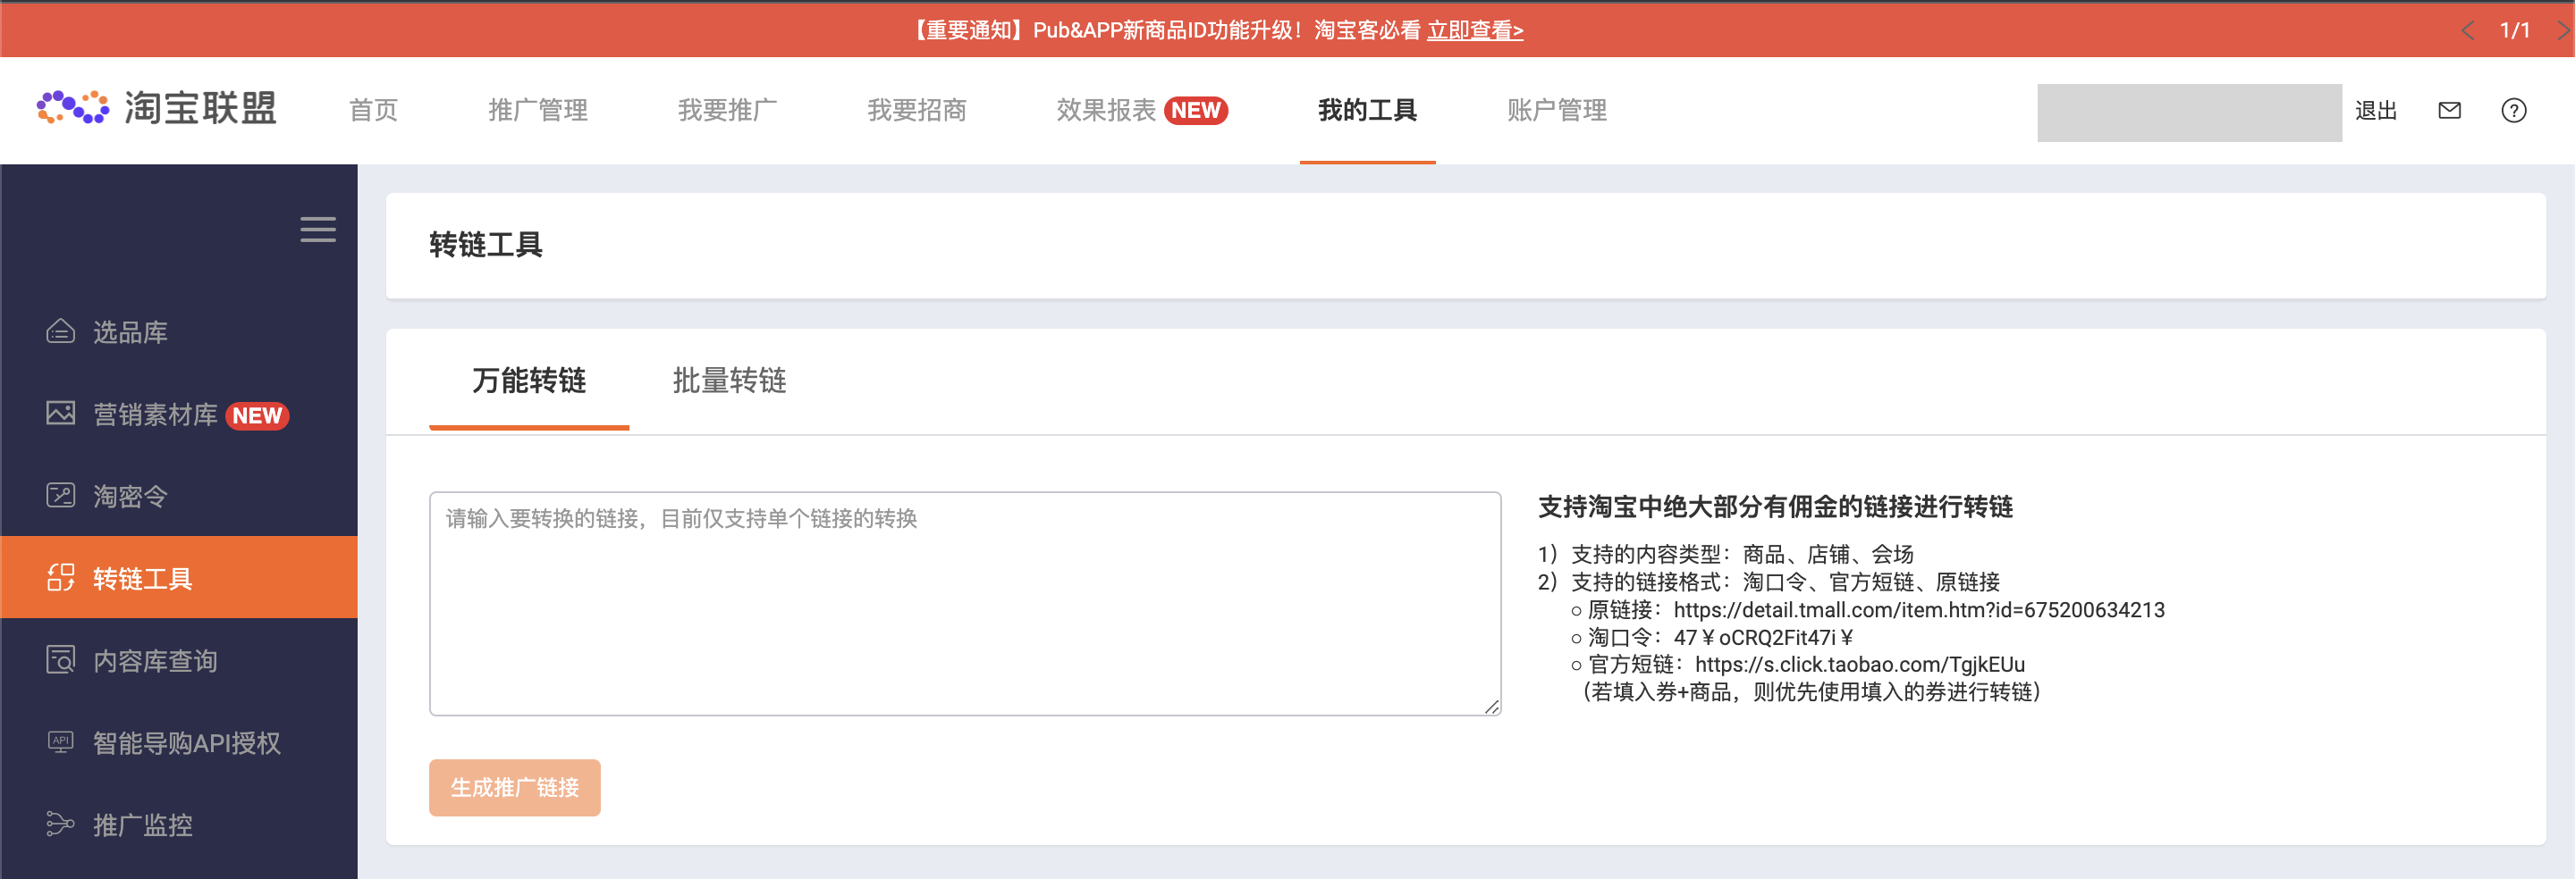The height and width of the screenshot is (879, 2575).
Task: Open the help question-mark icon
Action: click(2513, 111)
